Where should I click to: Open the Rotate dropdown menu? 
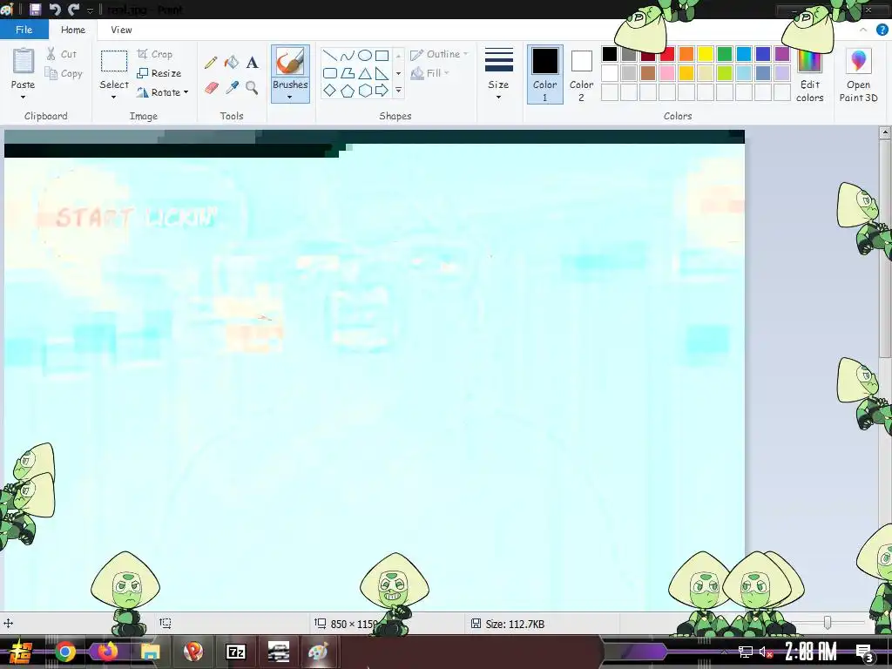pos(163,92)
